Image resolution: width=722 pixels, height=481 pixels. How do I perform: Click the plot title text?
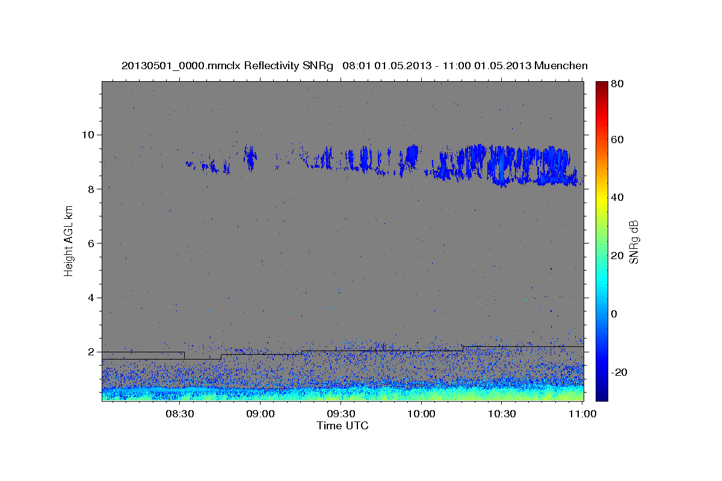[x=354, y=66]
